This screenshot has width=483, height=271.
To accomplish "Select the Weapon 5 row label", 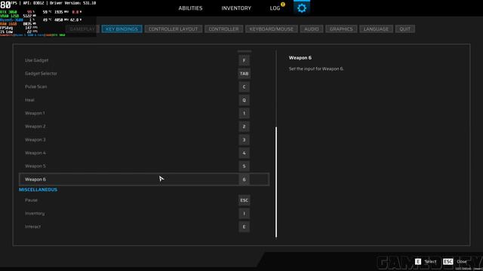I will point(35,166).
